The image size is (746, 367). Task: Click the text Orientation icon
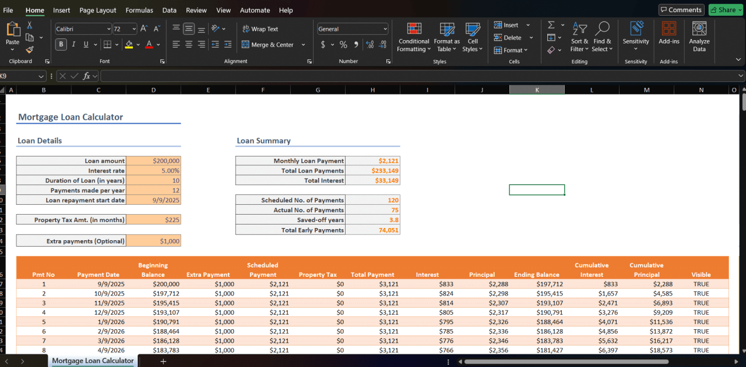click(216, 28)
